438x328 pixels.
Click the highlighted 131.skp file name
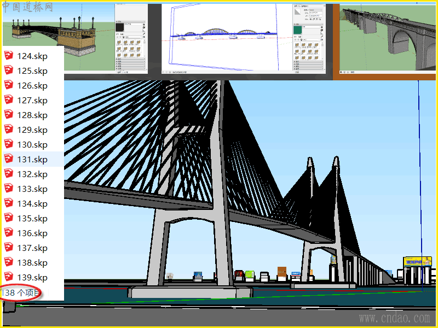coord(32,160)
